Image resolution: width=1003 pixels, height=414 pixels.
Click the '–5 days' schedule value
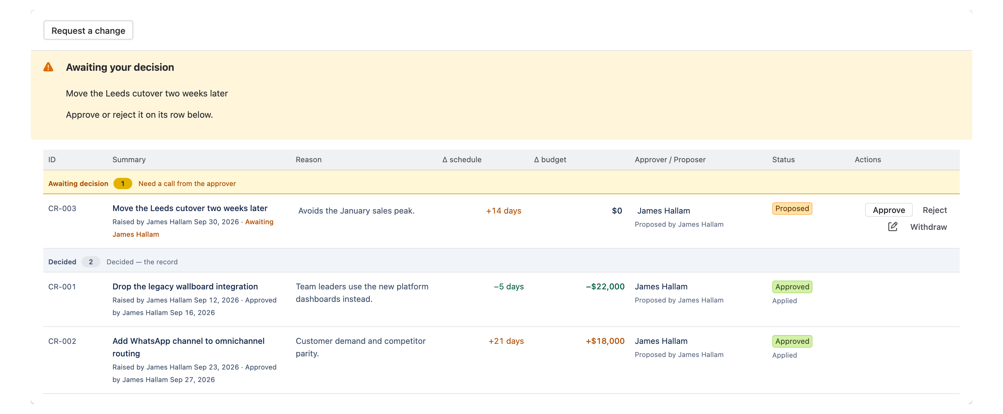click(508, 286)
